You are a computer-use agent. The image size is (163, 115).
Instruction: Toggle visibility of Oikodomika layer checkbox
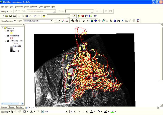pyautogui.click(x=8, y=36)
